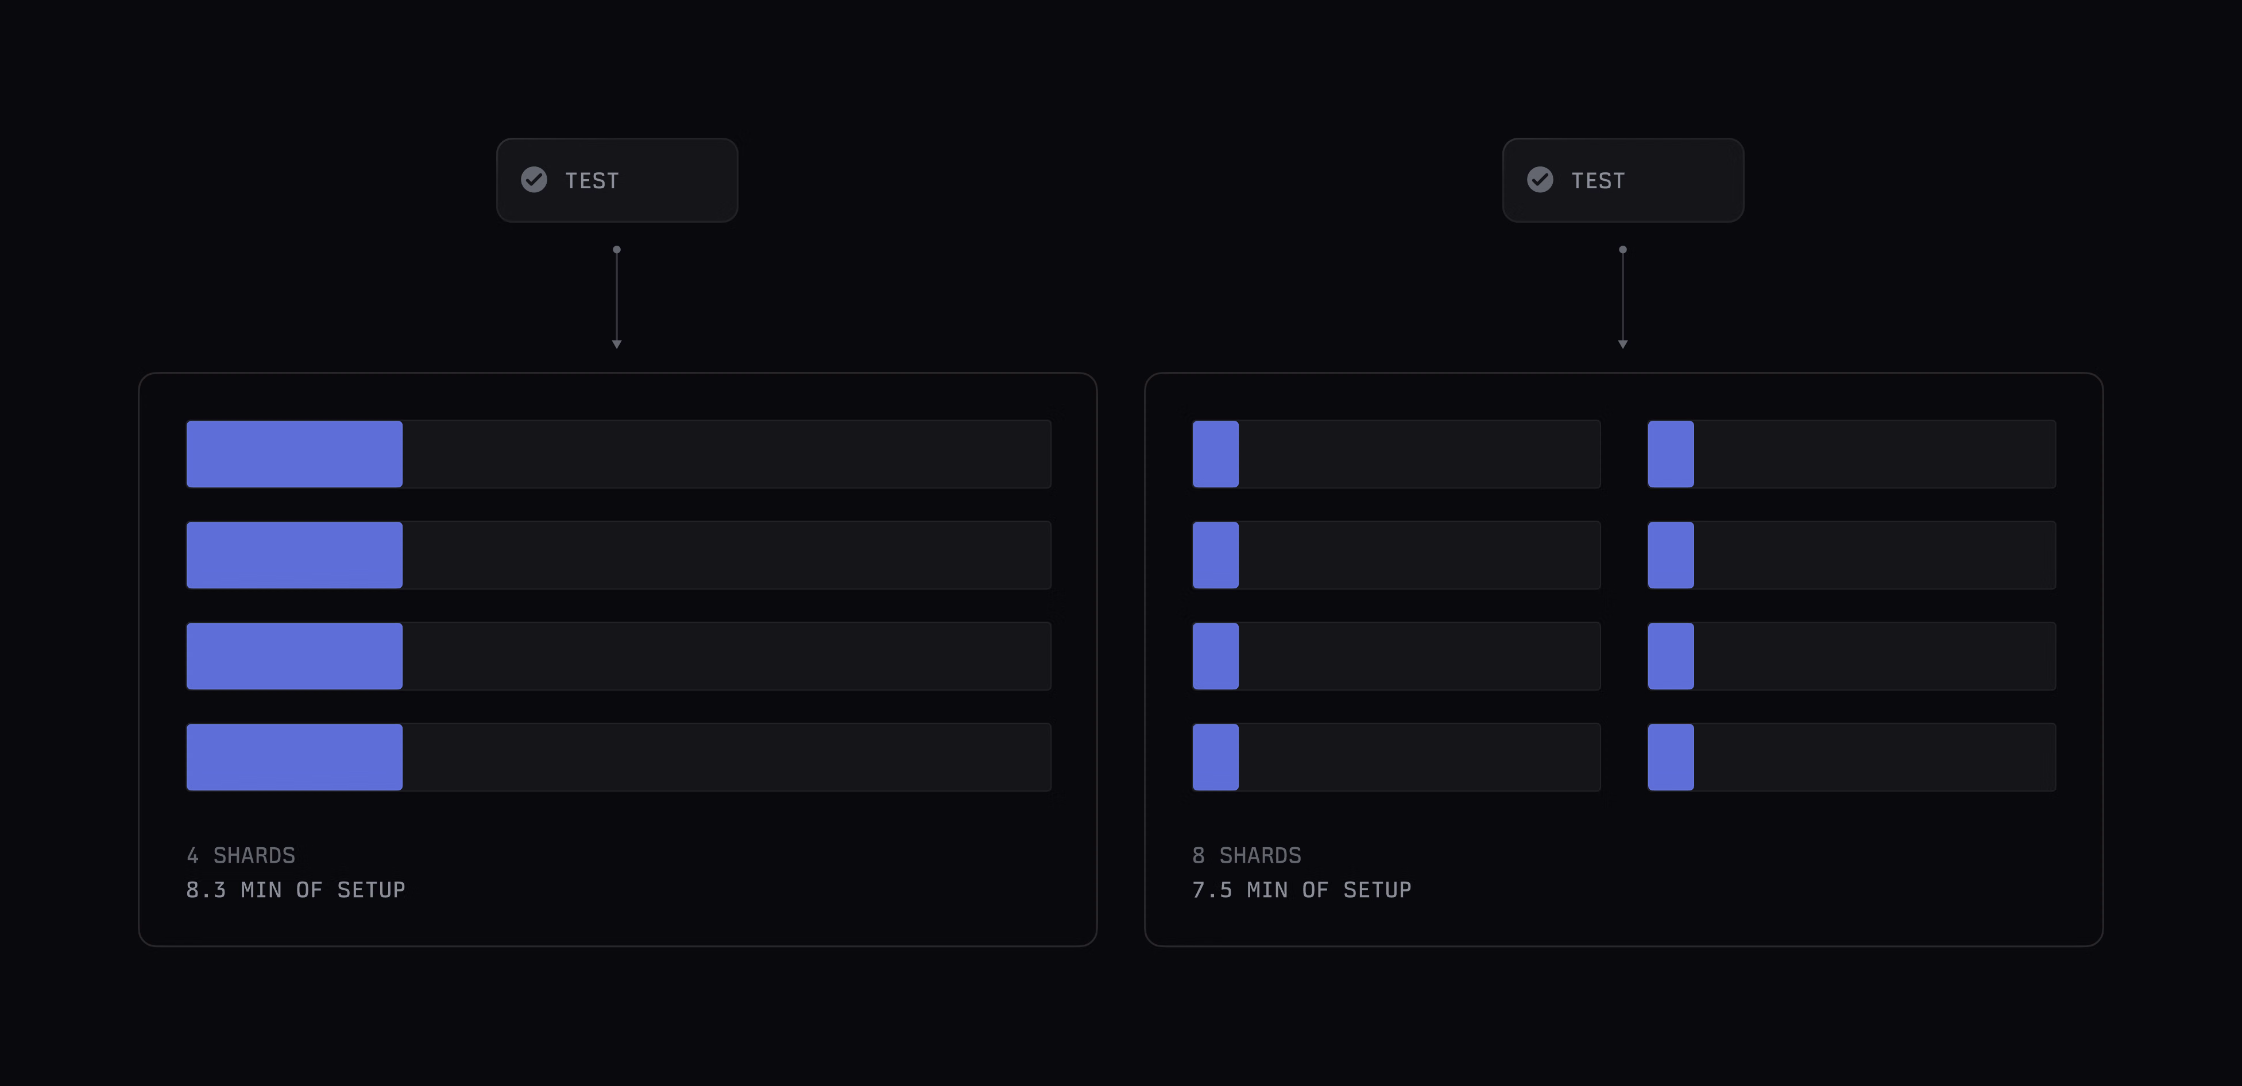The width and height of the screenshot is (2242, 1086).
Task: Click the checkmark icon on right TEST card
Action: click(x=1540, y=179)
